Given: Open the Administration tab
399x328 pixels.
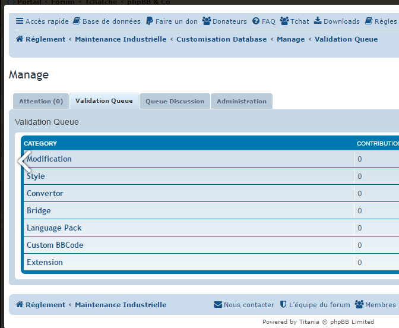Looking at the screenshot, I should [x=241, y=102].
